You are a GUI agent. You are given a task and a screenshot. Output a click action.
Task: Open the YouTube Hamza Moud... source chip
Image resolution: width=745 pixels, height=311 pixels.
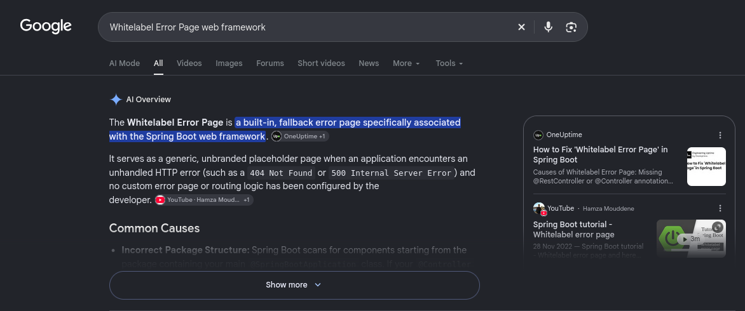[x=204, y=200]
